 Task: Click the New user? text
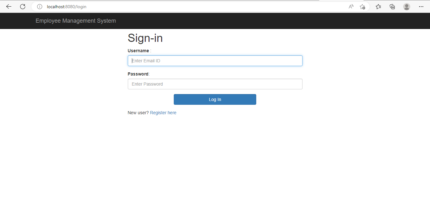[138, 113]
